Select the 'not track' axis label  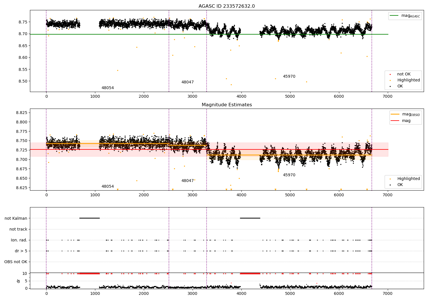click(18, 229)
